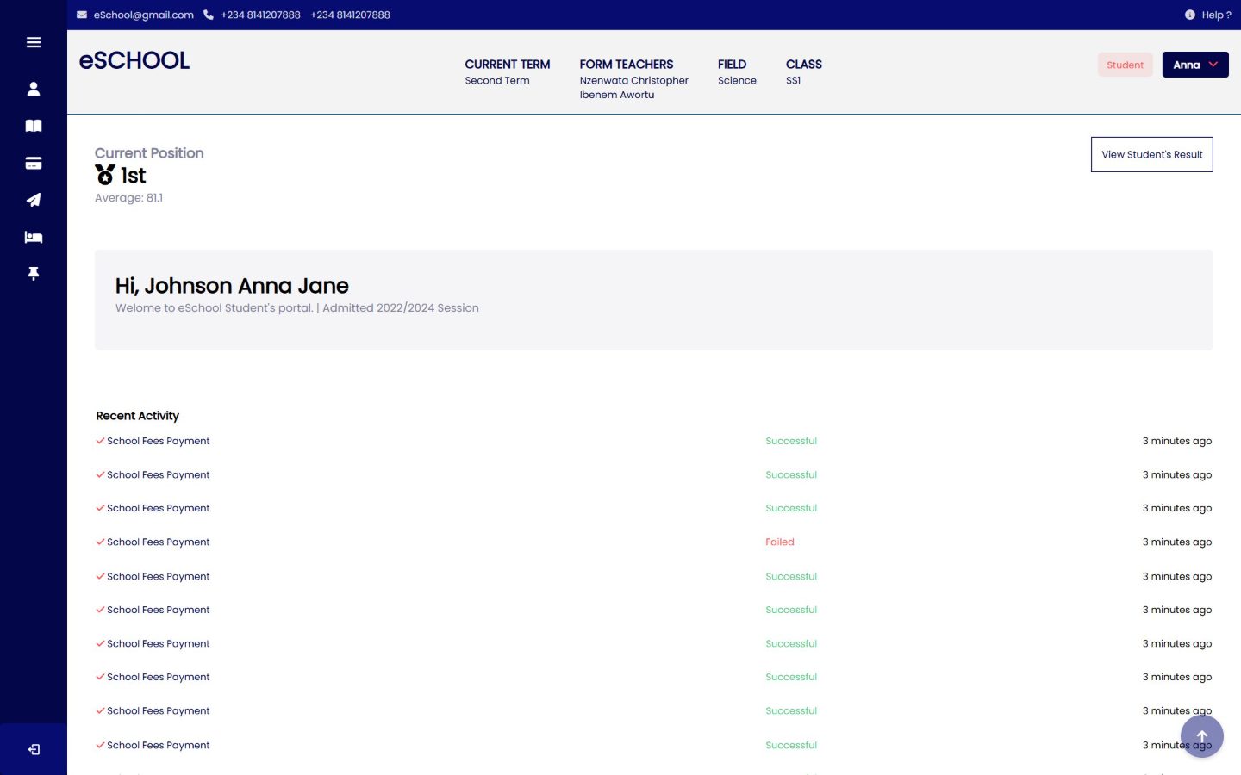Click teacher name Nzenwata Christopher
1241x775 pixels.
click(x=634, y=80)
